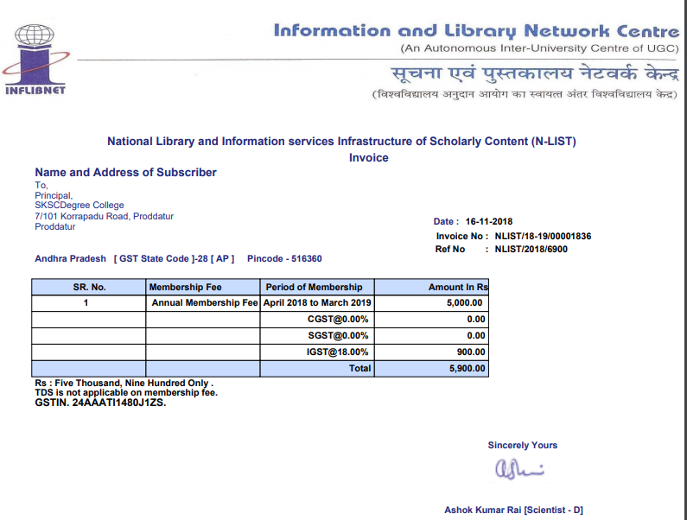Screen dimensions: 687x520
Task: Select the 'Principal,' line
Action: pyautogui.click(x=54, y=195)
